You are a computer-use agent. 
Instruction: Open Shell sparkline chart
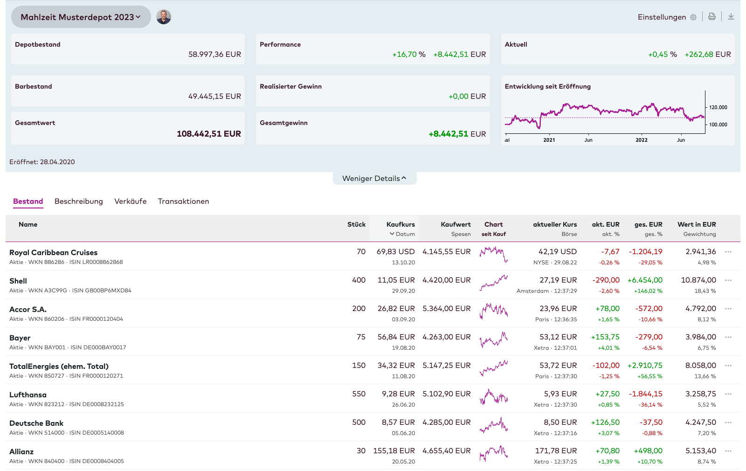(x=494, y=284)
